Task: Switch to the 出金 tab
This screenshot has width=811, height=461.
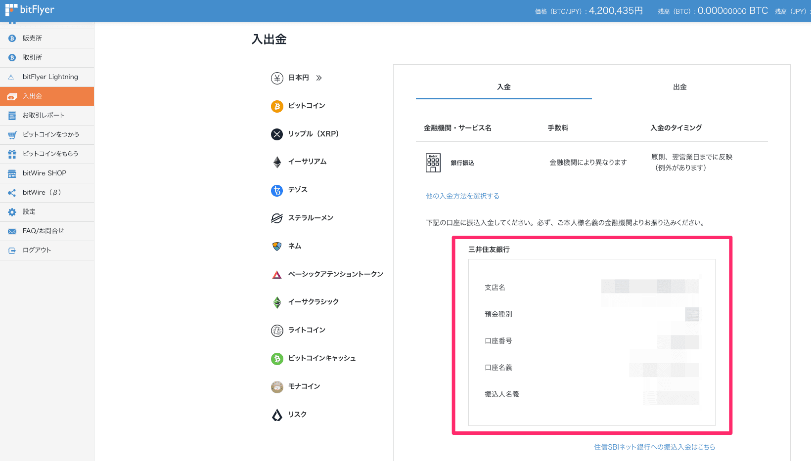Action: [680, 87]
